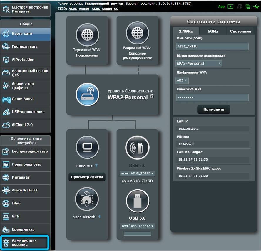The image size is (261, 251).
Task: Click the SSID network name field
Action: (x=212, y=47)
